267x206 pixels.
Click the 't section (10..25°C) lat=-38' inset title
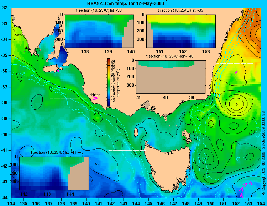point(99,10)
